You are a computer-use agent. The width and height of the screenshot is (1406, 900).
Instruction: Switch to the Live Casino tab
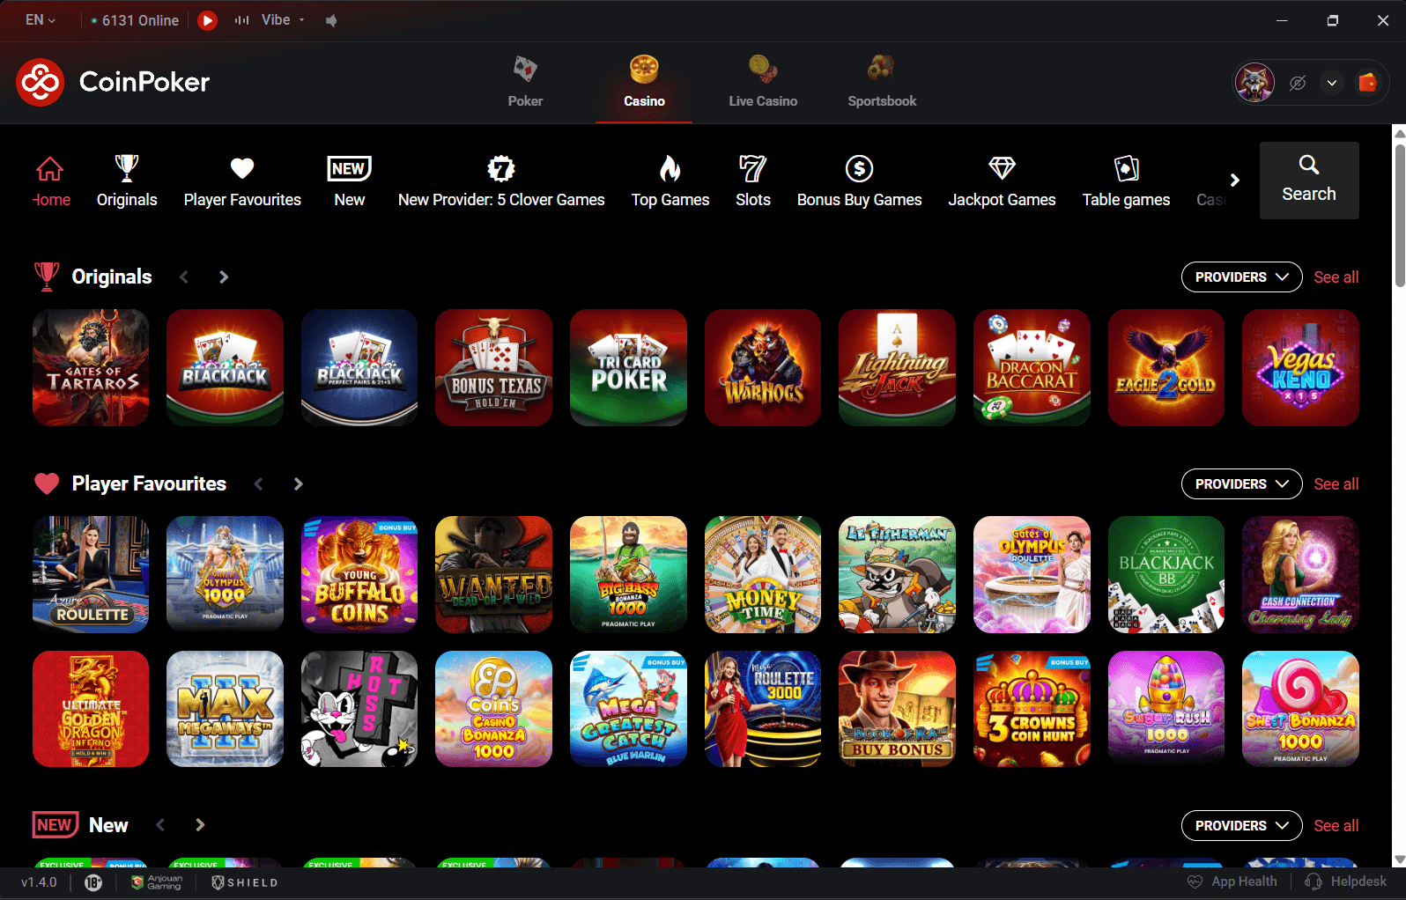point(763,82)
